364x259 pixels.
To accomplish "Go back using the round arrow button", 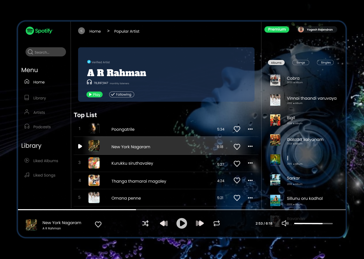I will [81, 31].
